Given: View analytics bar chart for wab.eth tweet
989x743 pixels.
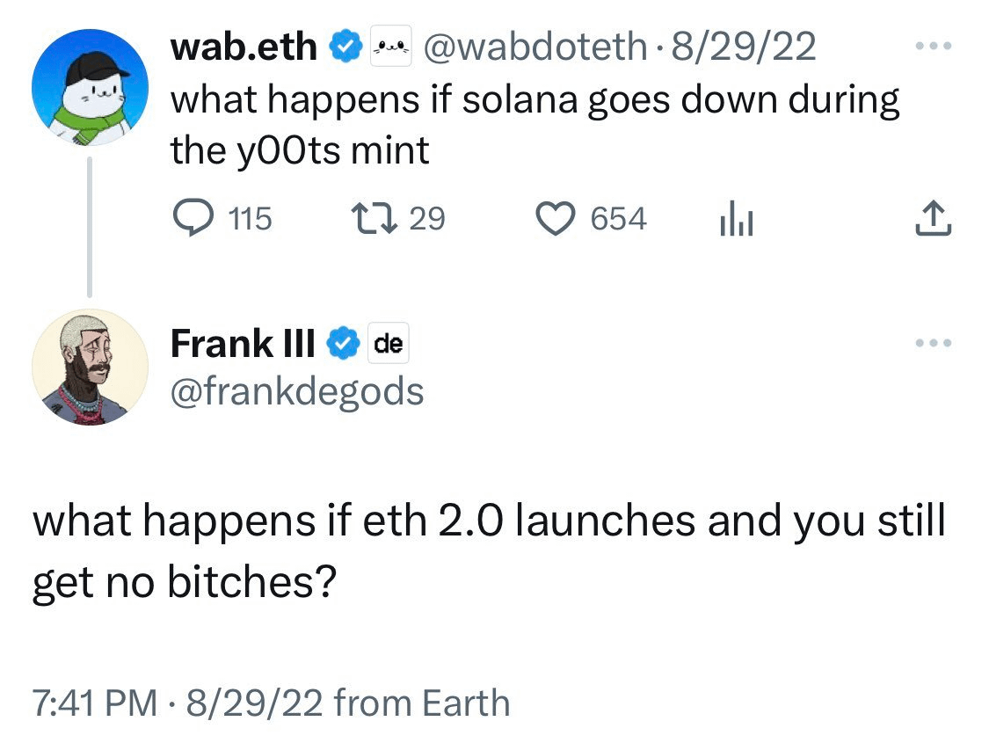Looking at the screenshot, I should (737, 218).
